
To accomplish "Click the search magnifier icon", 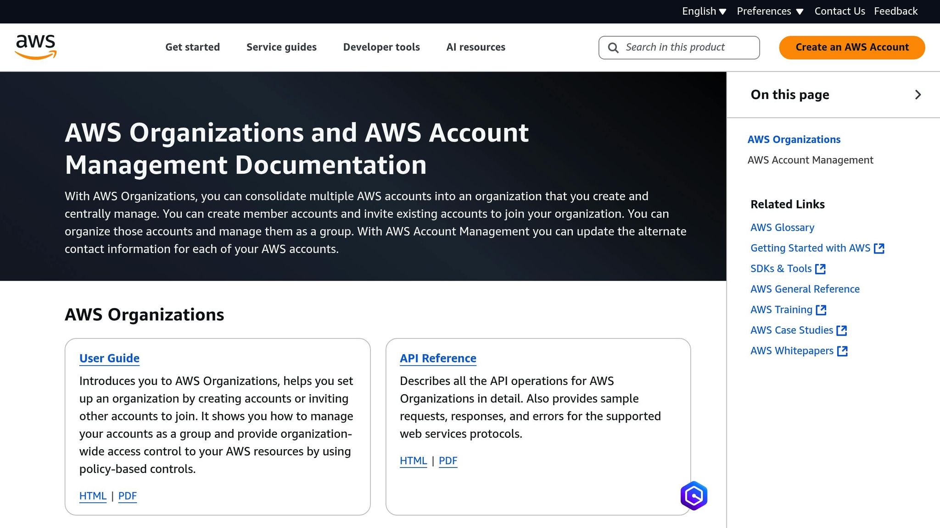I will pos(613,48).
